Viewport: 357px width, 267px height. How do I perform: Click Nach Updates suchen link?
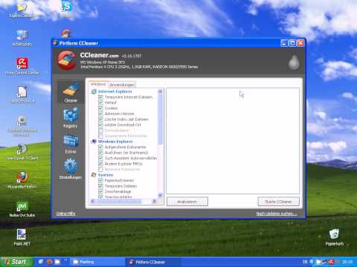pos(277,214)
